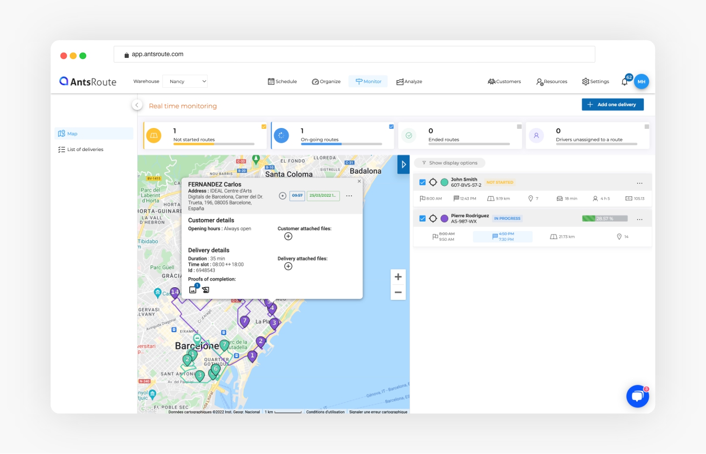Uncheck Pierre Rodriguez route checkbox
Image resolution: width=706 pixels, height=454 pixels.
[422, 219]
